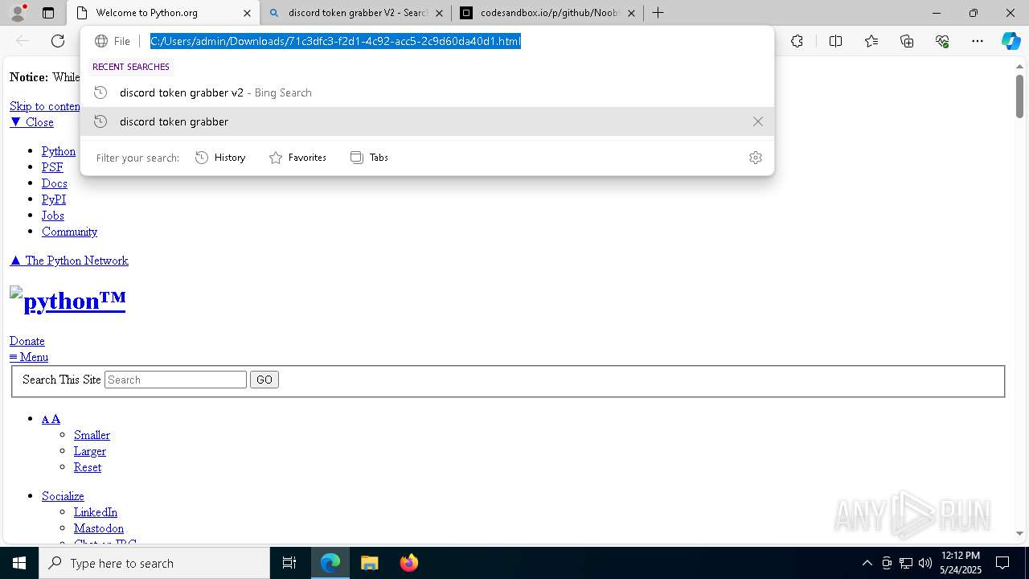1029x579 pixels.
Task: Click the Smaller text size link
Action: [x=92, y=435]
